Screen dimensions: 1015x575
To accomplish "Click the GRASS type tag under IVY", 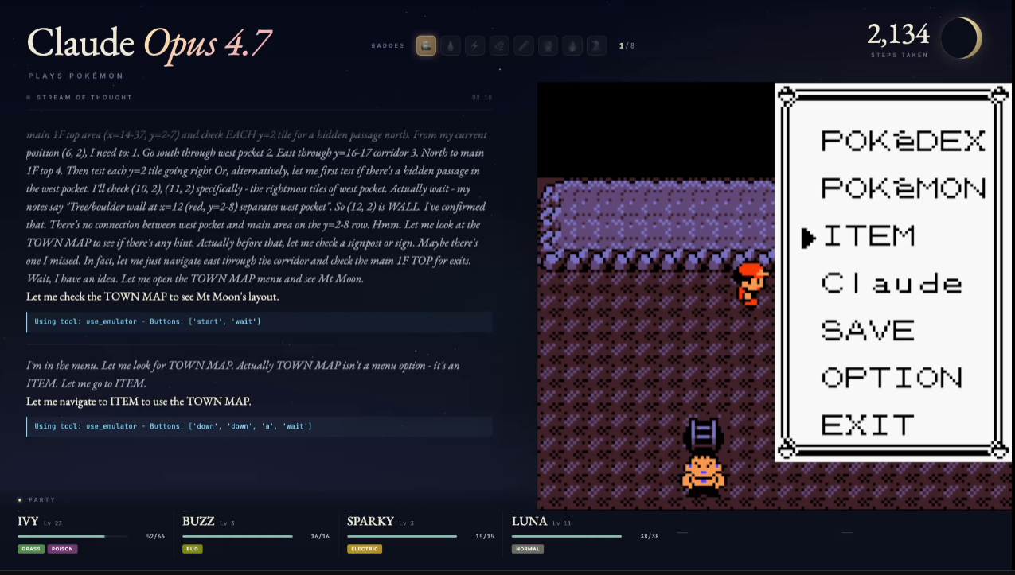I will (x=31, y=549).
